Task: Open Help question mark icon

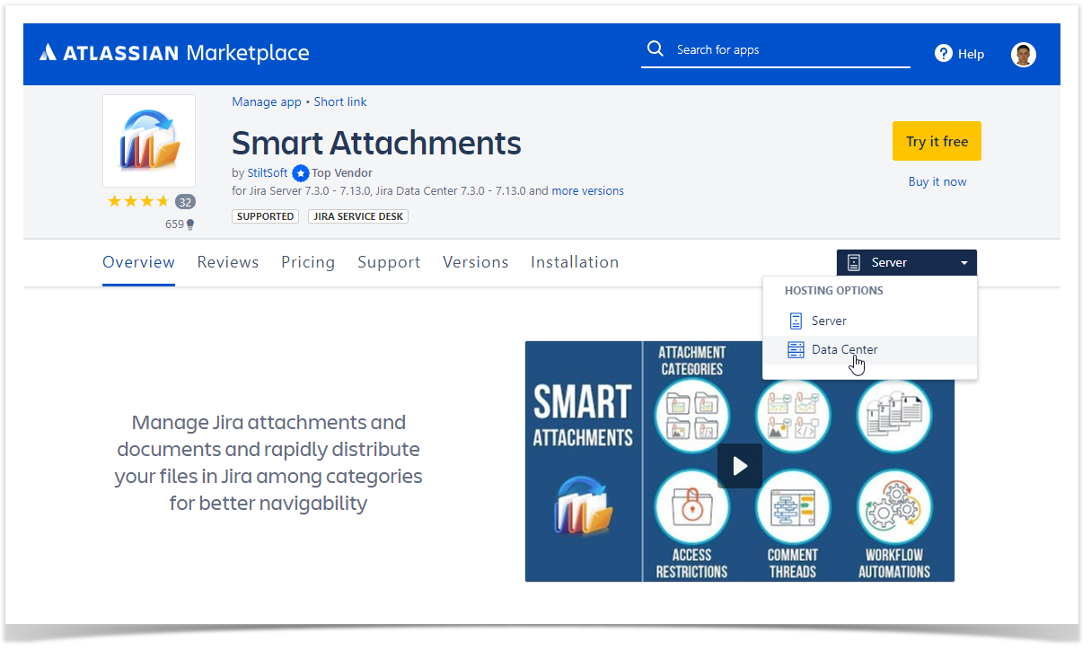Action: coord(943,54)
